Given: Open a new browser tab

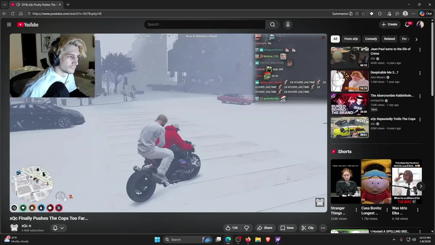Looking at the screenshot, I should pyautogui.click(x=68, y=4).
